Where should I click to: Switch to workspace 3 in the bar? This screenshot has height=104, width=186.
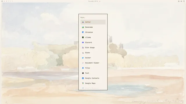coord(8,1)
